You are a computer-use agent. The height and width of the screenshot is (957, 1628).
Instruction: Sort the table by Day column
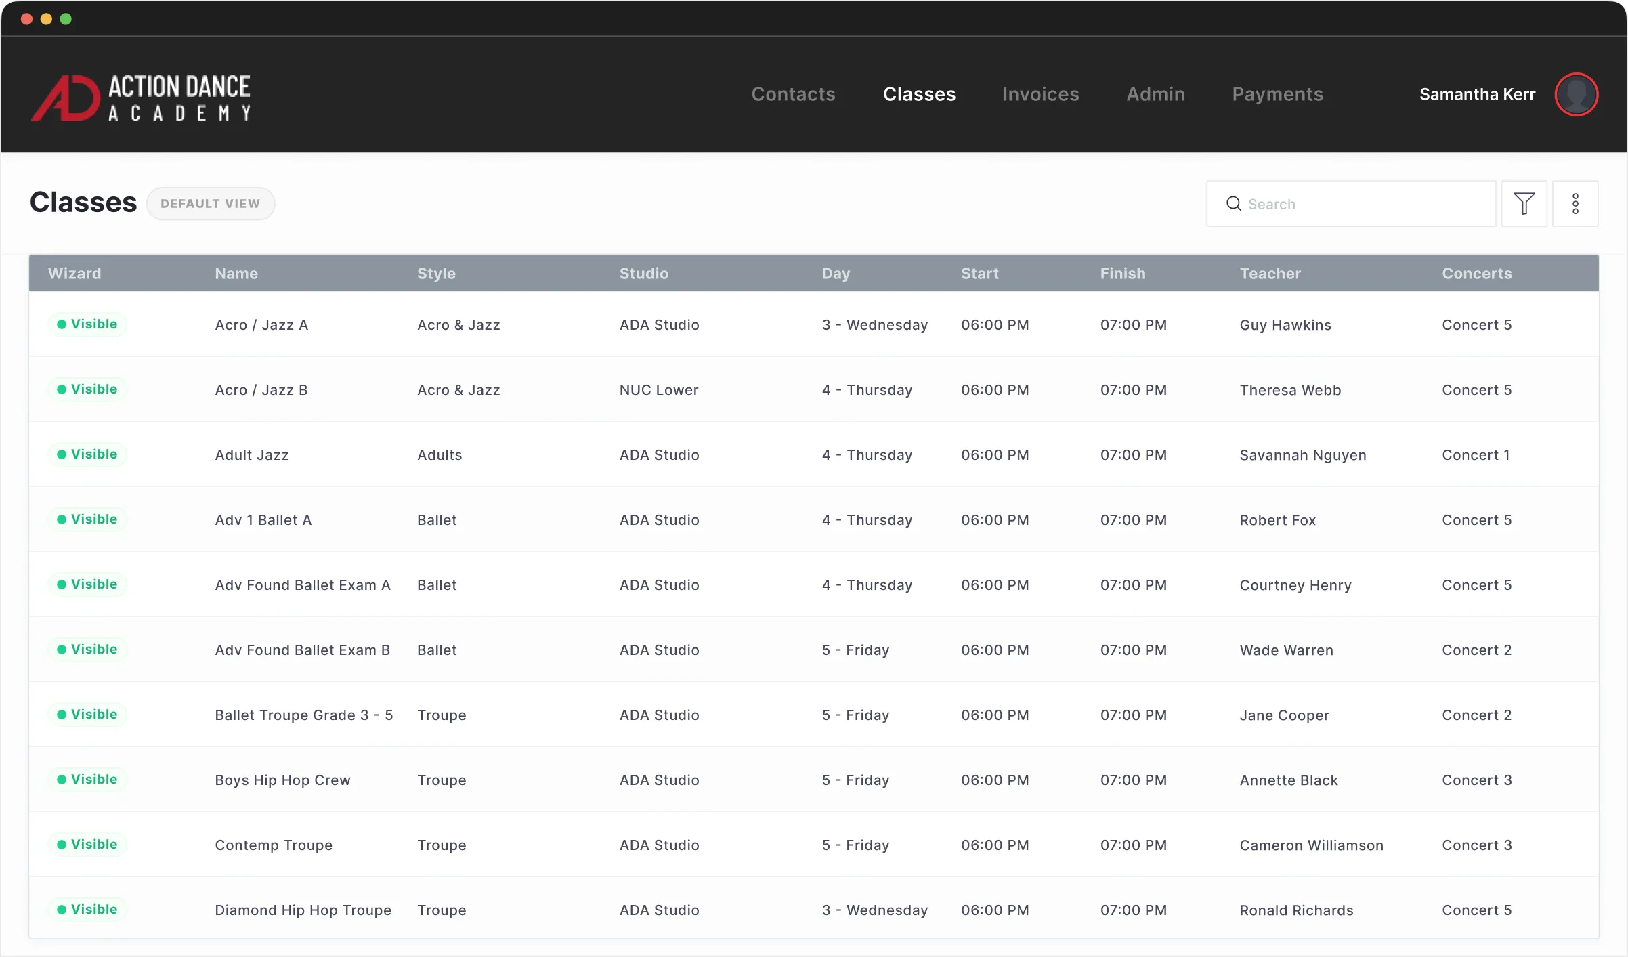(x=836, y=273)
